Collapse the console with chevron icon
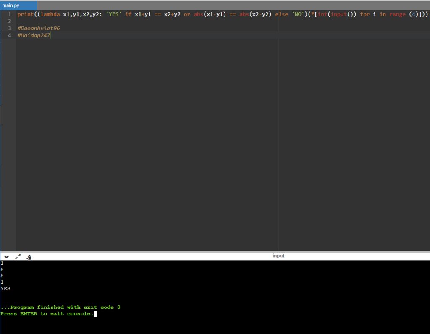The image size is (430, 334). coord(7,257)
